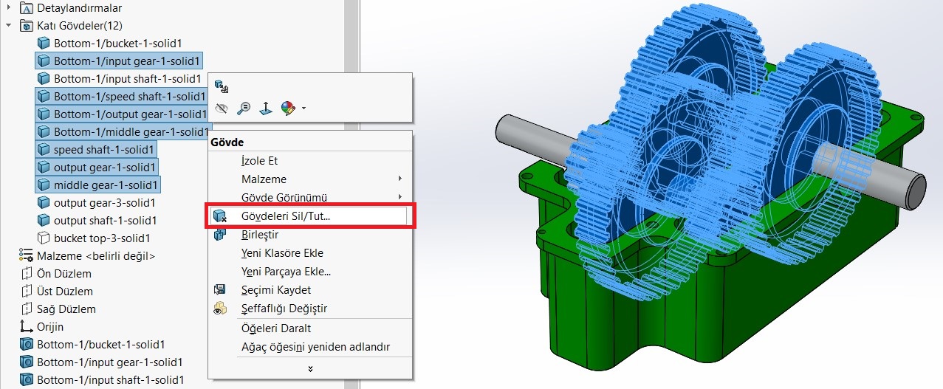Screen dimensions: 943x389
Task: Click the Katı Gövdeler(12) folder icon
Action: tap(26, 26)
